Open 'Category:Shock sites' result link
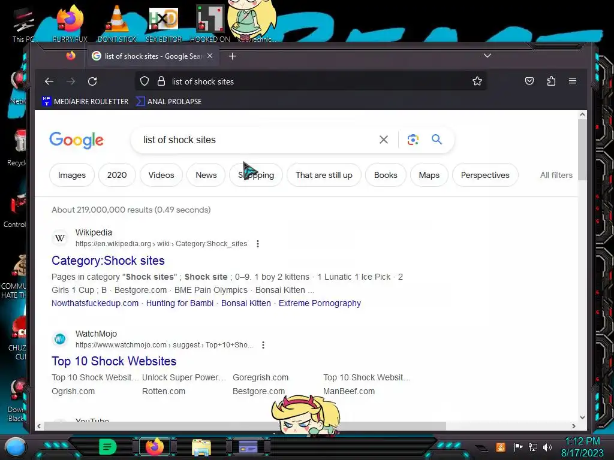Image resolution: width=614 pixels, height=460 pixels. [x=108, y=261]
